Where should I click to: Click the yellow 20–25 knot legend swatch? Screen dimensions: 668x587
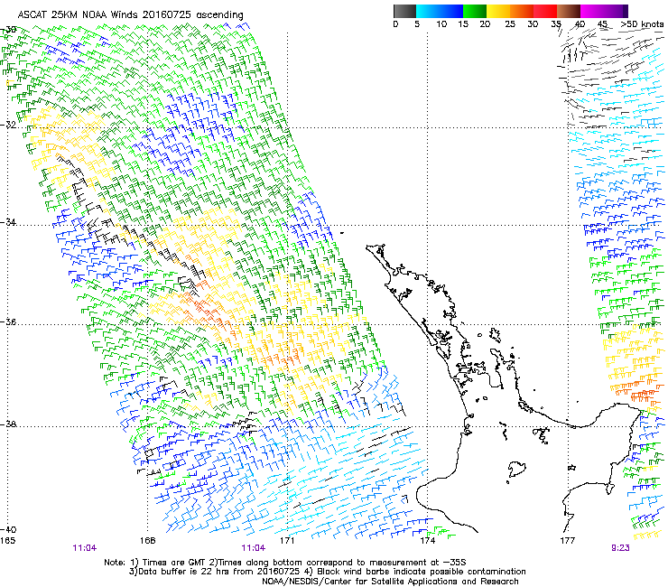(x=498, y=11)
